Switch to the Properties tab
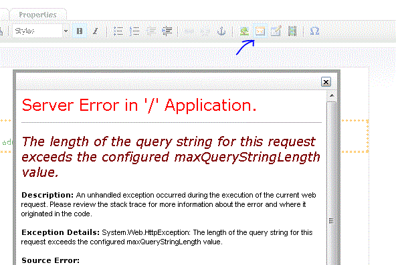Image resolution: width=396 pixels, height=265 pixels. coord(38,15)
